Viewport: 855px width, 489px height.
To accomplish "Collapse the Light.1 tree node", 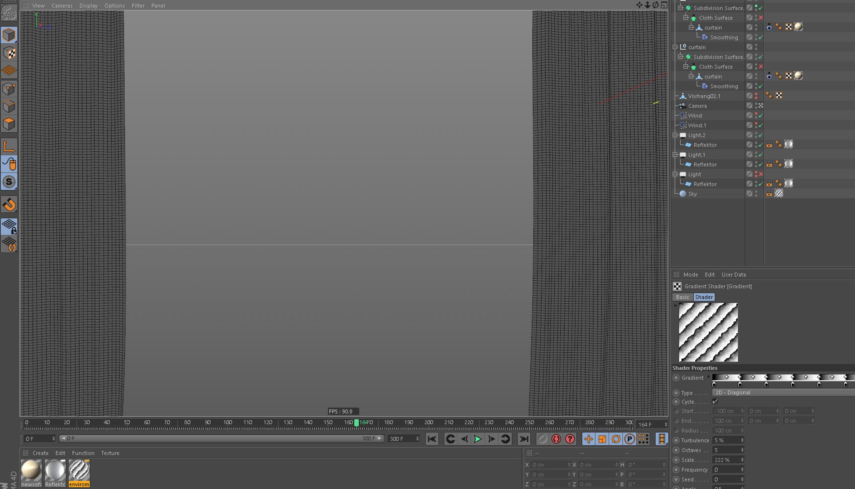I will 675,154.
